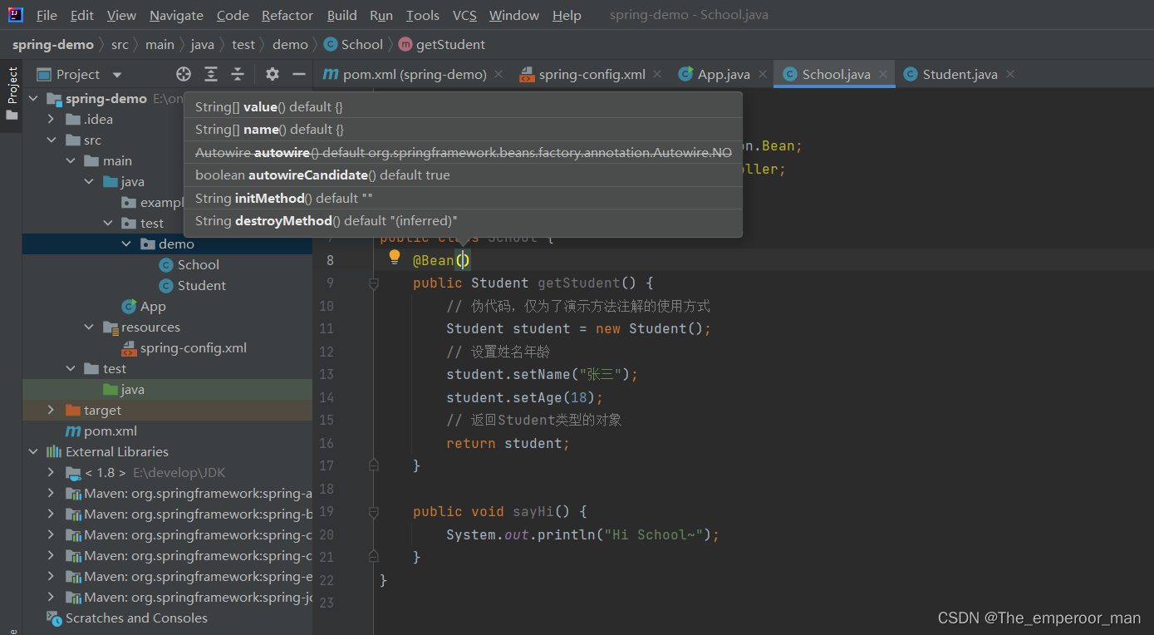The image size is (1154, 635).
Task: Click the orange target folder icon
Action: pos(73,411)
